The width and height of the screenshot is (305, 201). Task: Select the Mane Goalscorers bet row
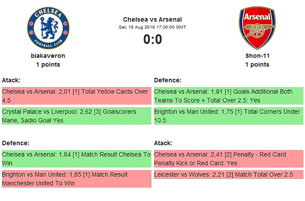point(76,116)
